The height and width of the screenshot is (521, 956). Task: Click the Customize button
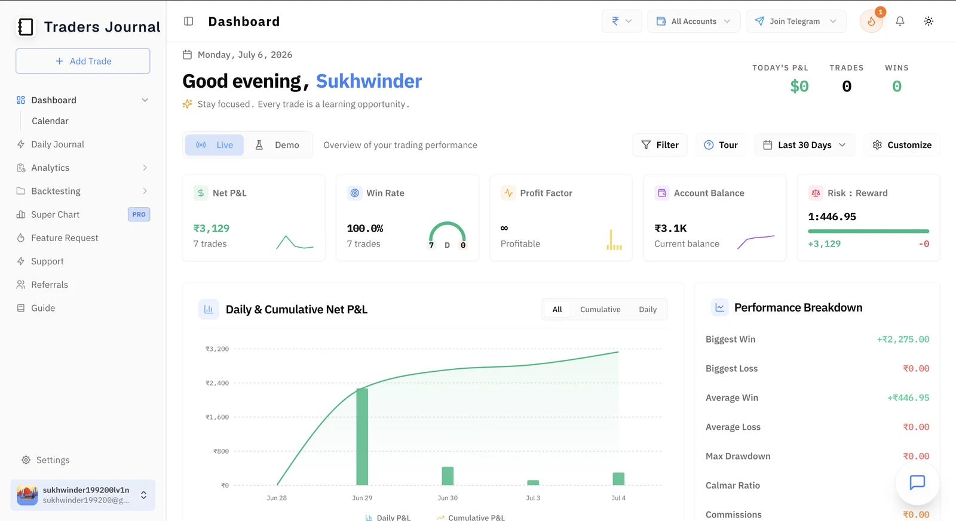coord(902,145)
